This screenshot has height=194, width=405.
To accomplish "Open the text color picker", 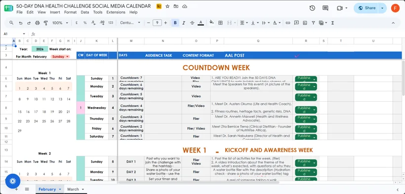I will point(201,23).
